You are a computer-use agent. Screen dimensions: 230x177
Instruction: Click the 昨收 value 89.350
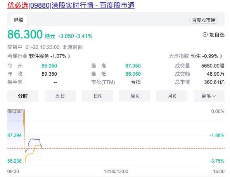49,74
